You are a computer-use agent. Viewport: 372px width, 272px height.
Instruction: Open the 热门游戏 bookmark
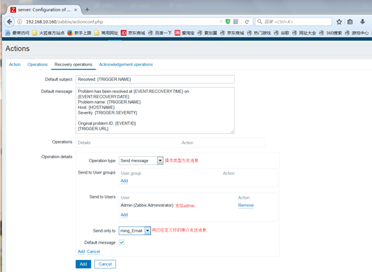point(259,33)
